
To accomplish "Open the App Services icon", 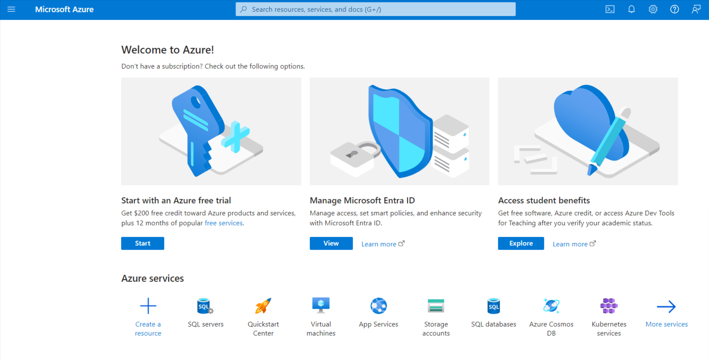I will pyautogui.click(x=379, y=306).
